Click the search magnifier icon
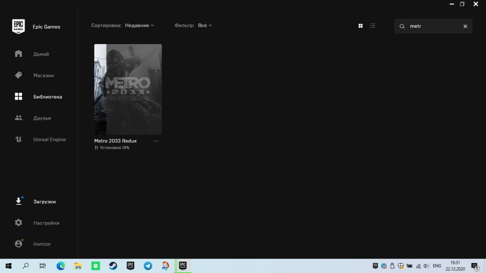This screenshot has height=273, width=486. [x=402, y=26]
